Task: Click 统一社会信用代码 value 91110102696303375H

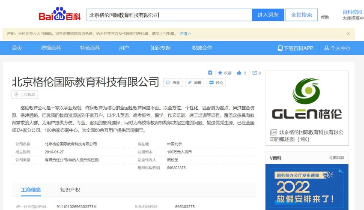Action: 76,207
